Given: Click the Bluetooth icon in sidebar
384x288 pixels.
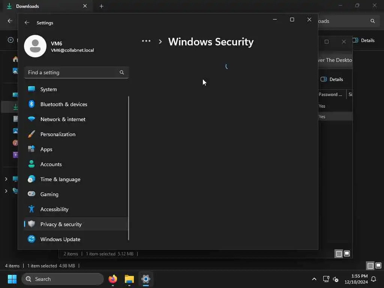Looking at the screenshot, I should (x=31, y=104).
